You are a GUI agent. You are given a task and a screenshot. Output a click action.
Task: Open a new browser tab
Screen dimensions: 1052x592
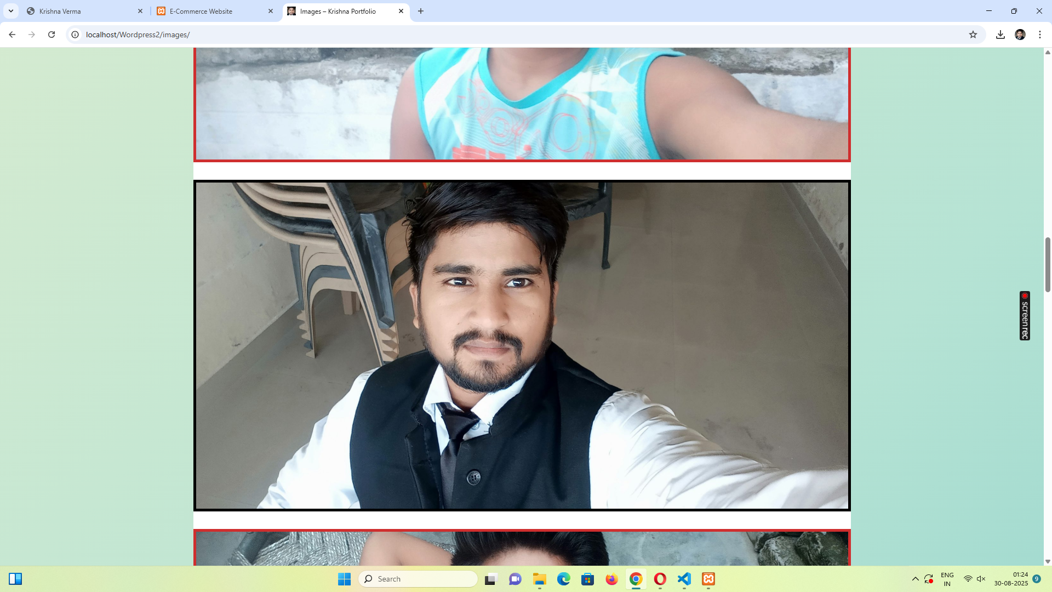click(421, 11)
